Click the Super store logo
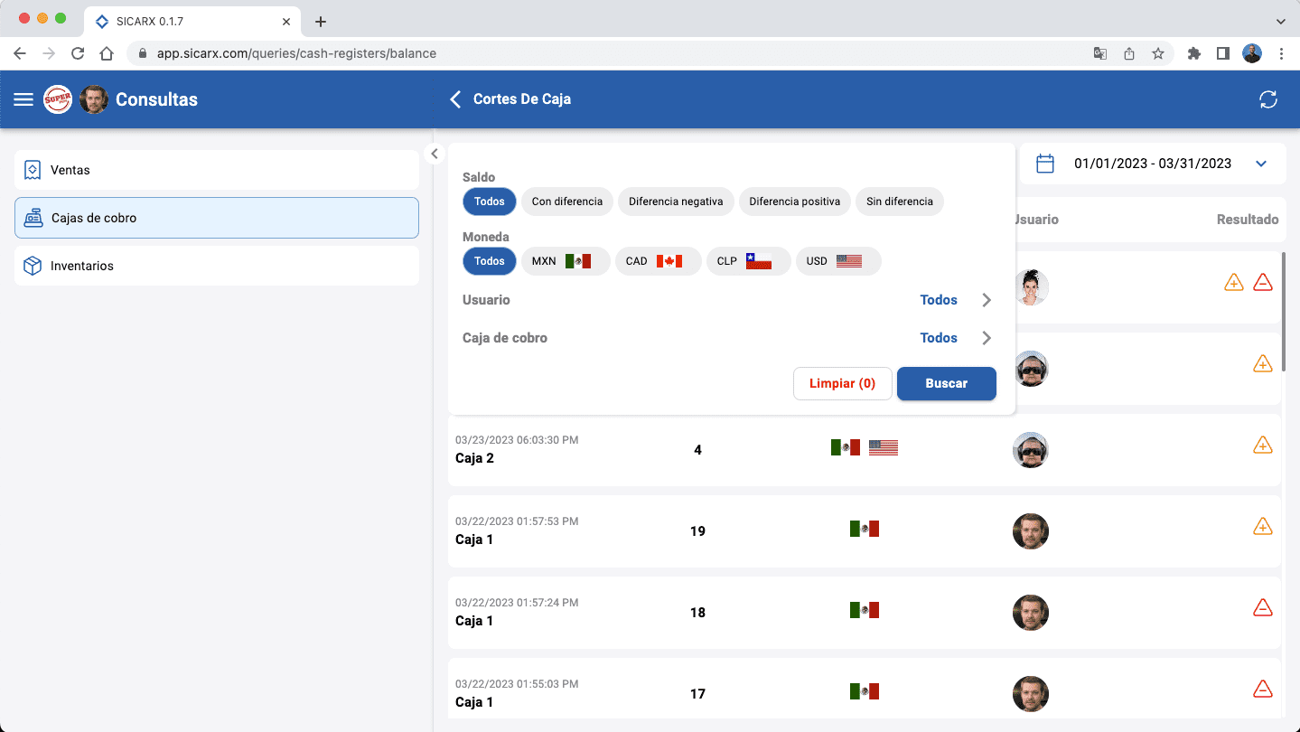This screenshot has width=1300, height=732. [x=58, y=99]
